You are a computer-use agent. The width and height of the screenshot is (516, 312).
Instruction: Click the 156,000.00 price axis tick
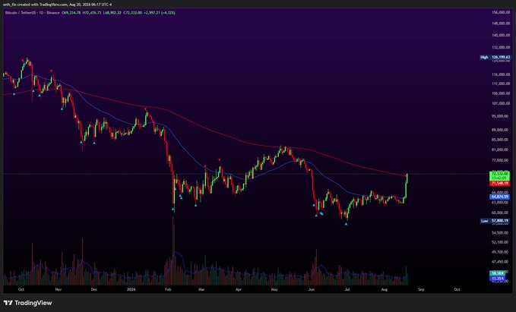pos(500,12)
